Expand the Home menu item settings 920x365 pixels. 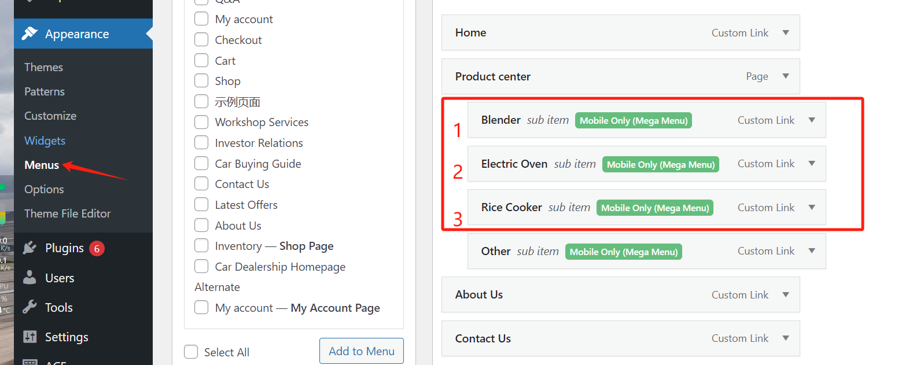pyautogui.click(x=786, y=32)
